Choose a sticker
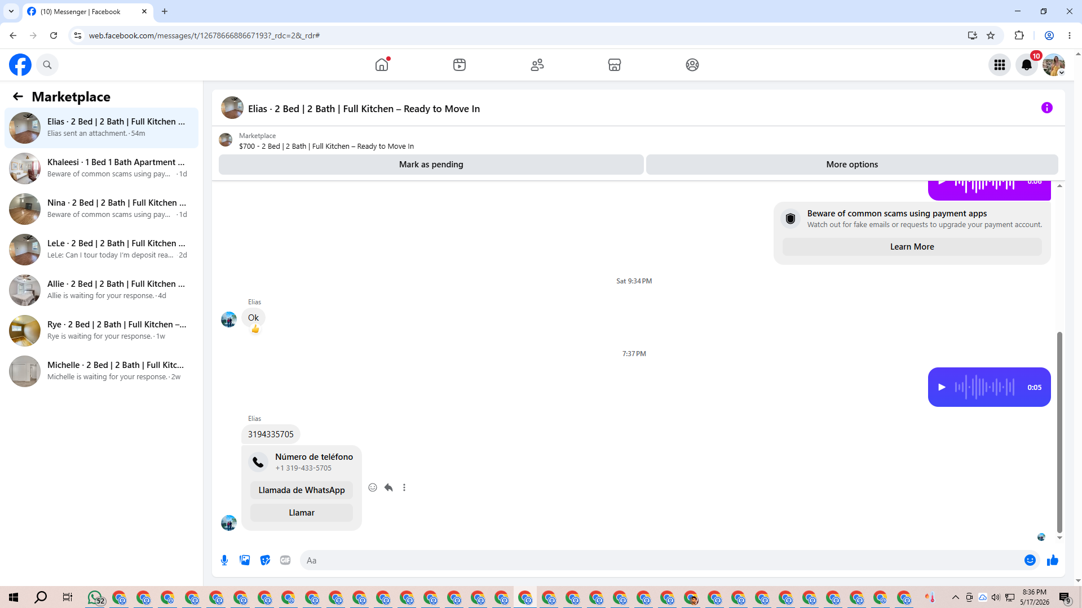 (265, 560)
